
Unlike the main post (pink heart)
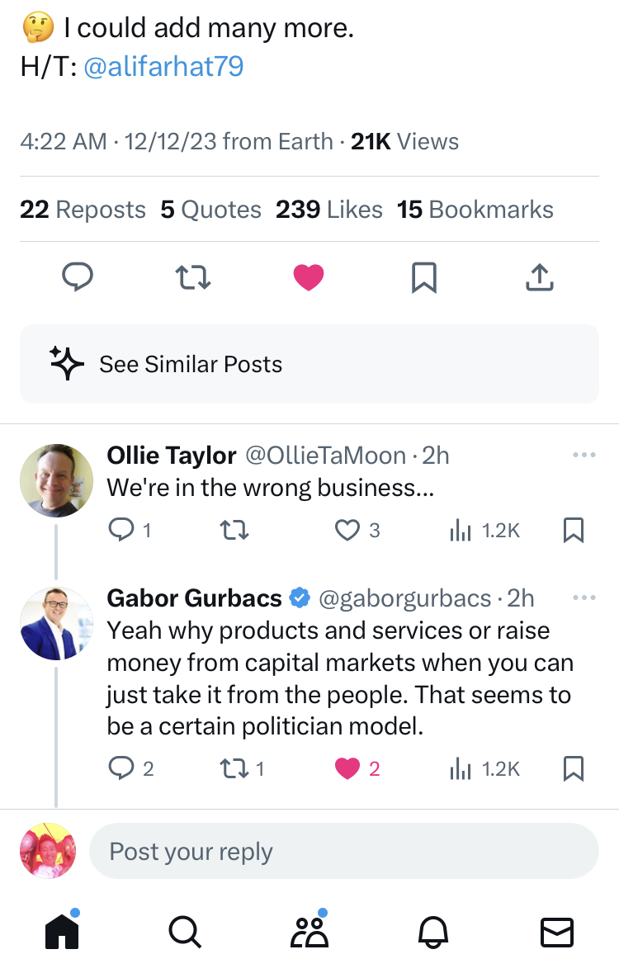pos(309,277)
